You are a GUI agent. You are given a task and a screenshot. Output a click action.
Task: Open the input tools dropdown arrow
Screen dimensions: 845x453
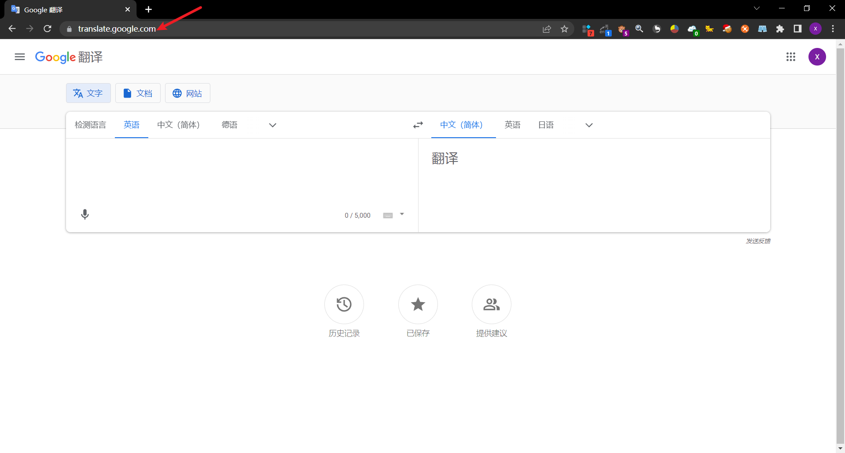pos(402,214)
